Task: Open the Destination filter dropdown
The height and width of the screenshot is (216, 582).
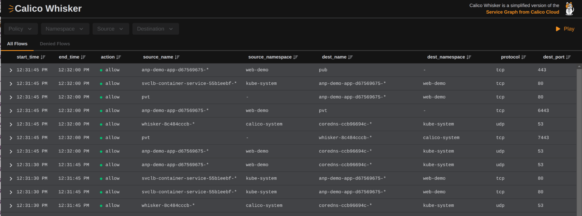Action: click(x=155, y=29)
